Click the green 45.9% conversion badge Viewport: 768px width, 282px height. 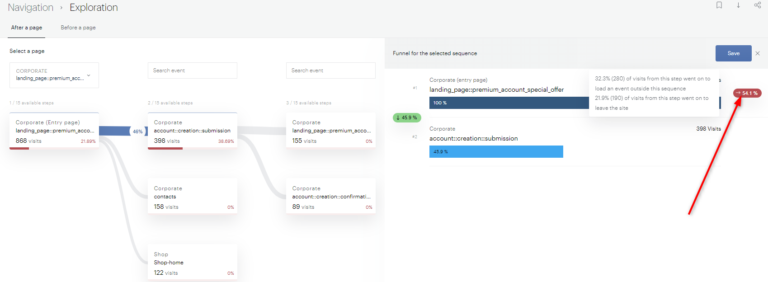(x=407, y=117)
